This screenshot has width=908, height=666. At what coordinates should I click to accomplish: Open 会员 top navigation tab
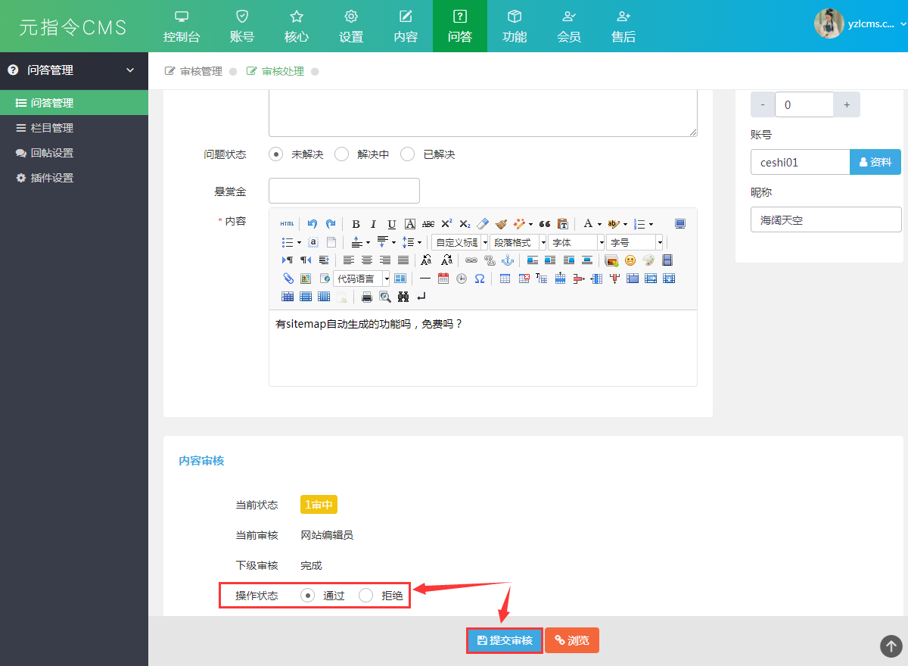coord(569,26)
